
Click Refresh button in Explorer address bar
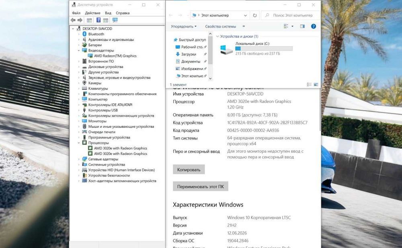[254, 15]
